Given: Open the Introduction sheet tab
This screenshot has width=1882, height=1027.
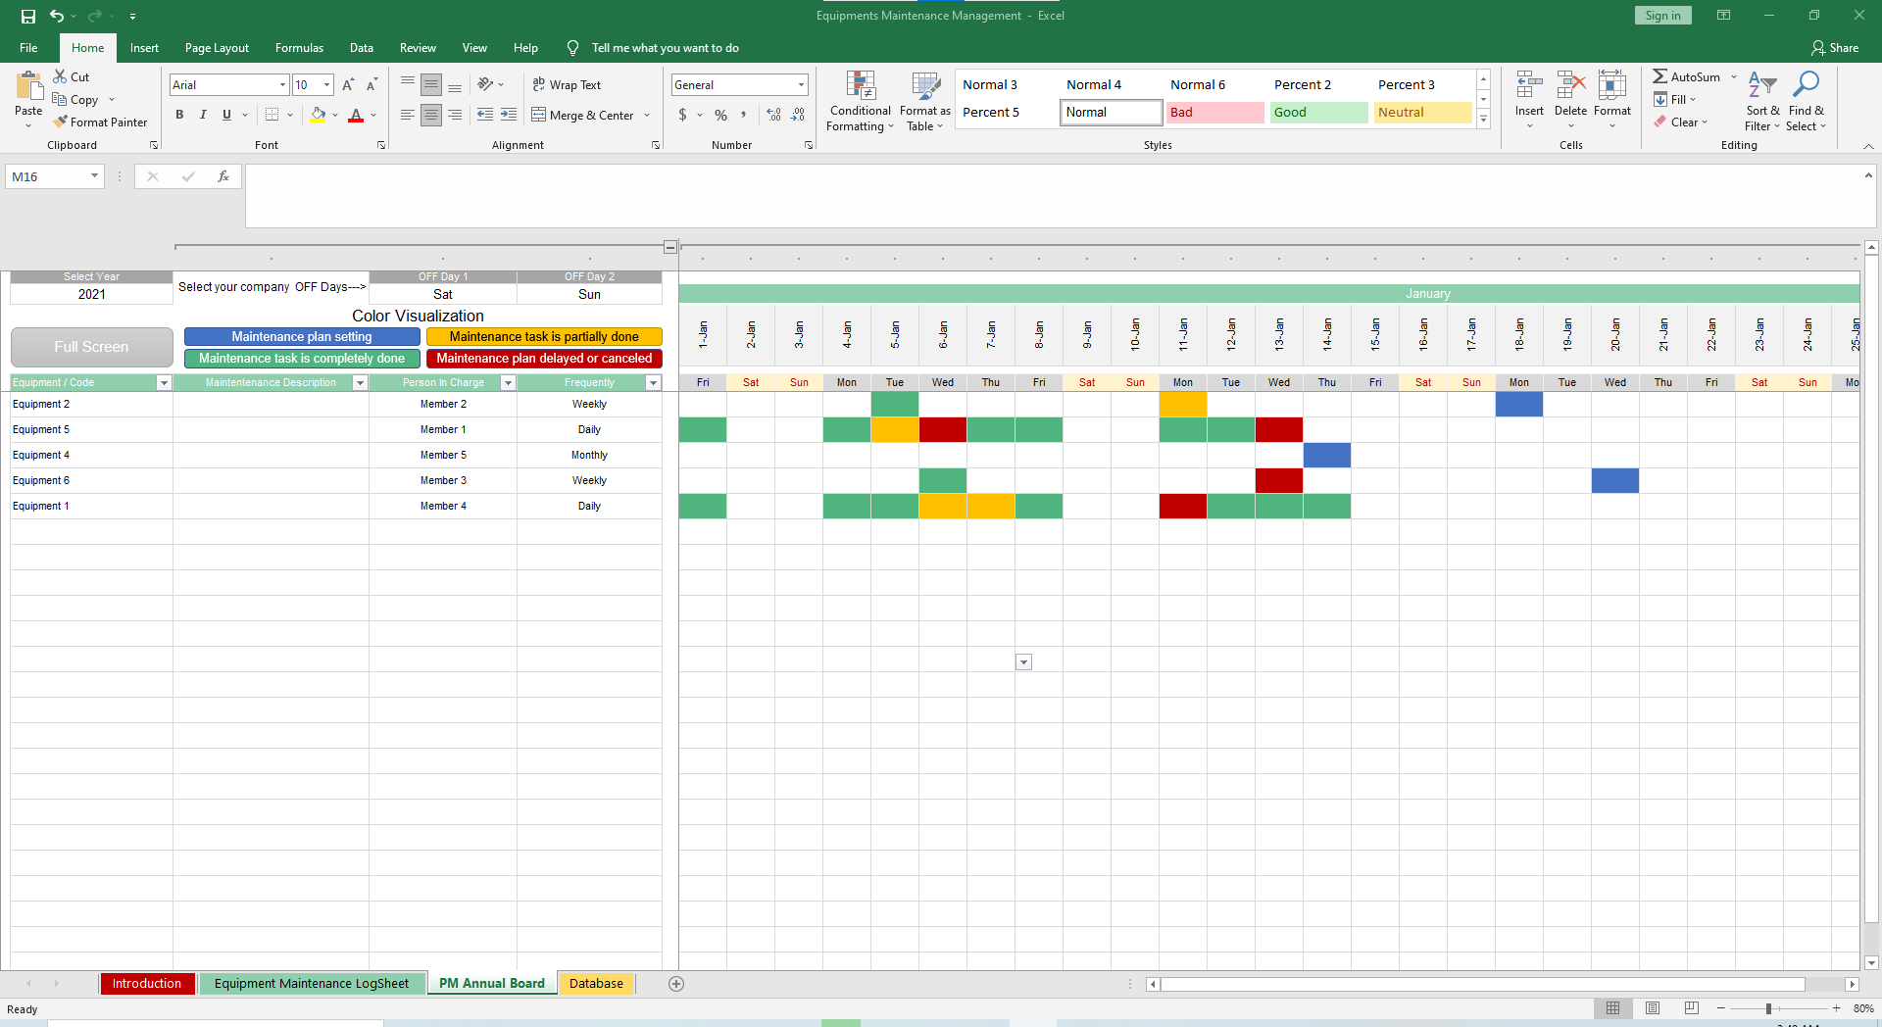Looking at the screenshot, I should (147, 984).
